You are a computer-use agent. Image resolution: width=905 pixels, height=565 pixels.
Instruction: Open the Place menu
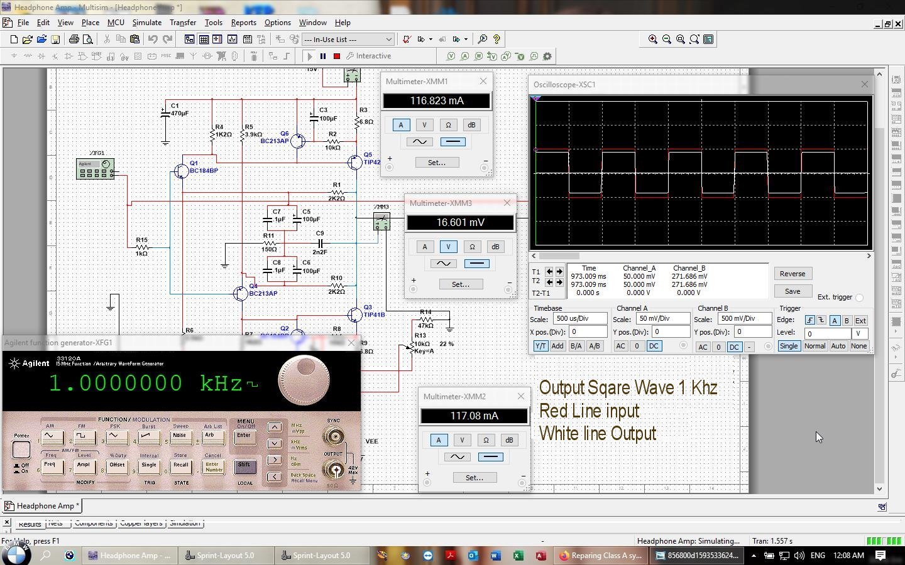(x=90, y=23)
